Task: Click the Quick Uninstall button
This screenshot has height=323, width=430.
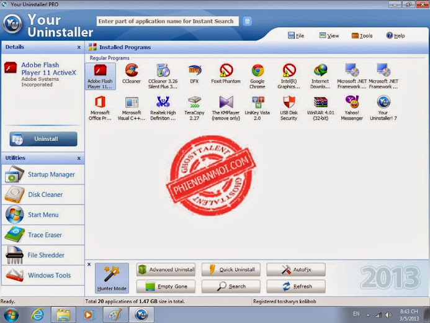Action: click(231, 270)
